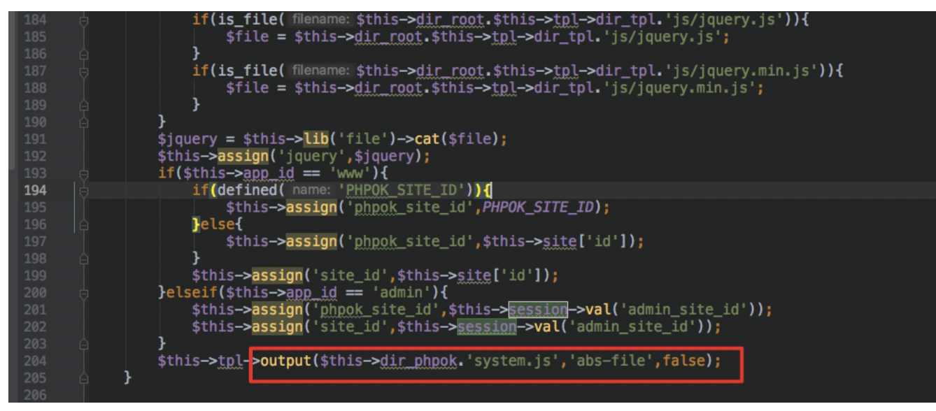Screen dimensions: 936x411
Task: Click the 'filename:' parameter hint on line 184
Action: (320, 21)
